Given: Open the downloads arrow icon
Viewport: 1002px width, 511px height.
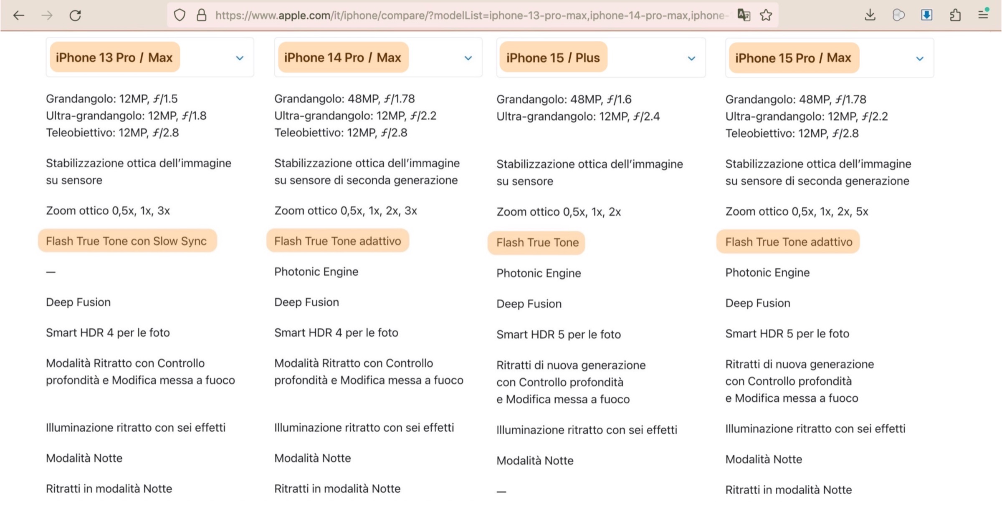Looking at the screenshot, I should pyautogui.click(x=870, y=15).
